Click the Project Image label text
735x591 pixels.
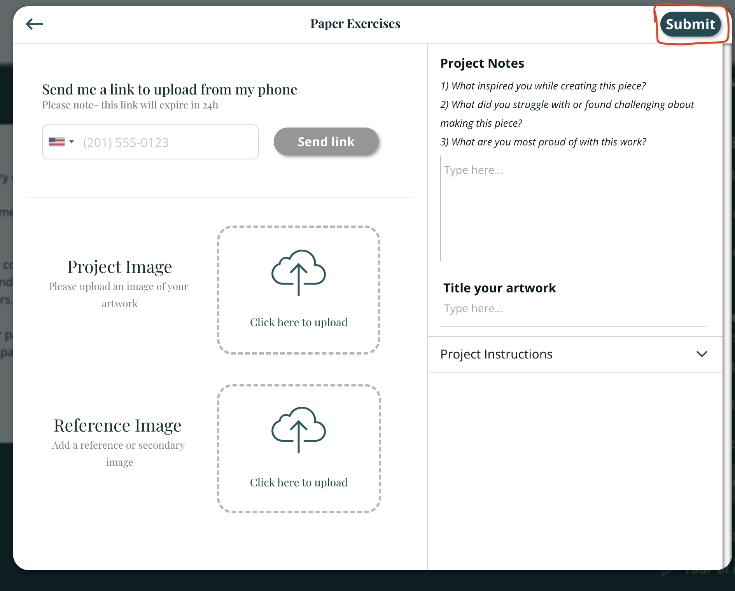120,267
